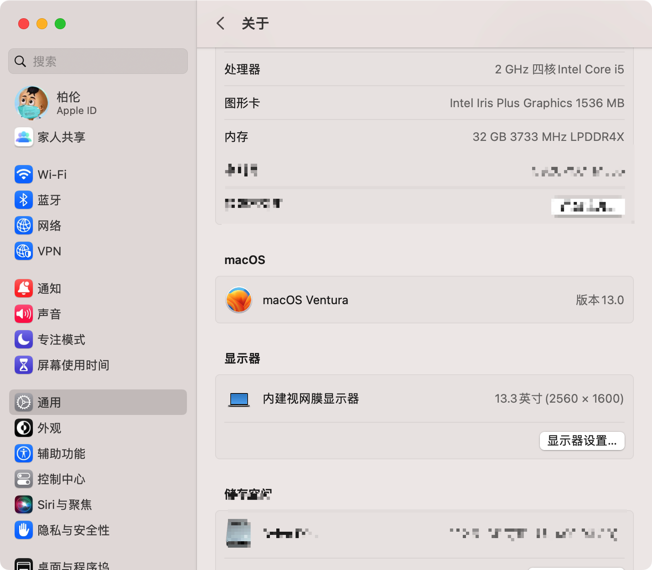Open the 通知 bell icon
This screenshot has width=652, height=570.
[24, 288]
